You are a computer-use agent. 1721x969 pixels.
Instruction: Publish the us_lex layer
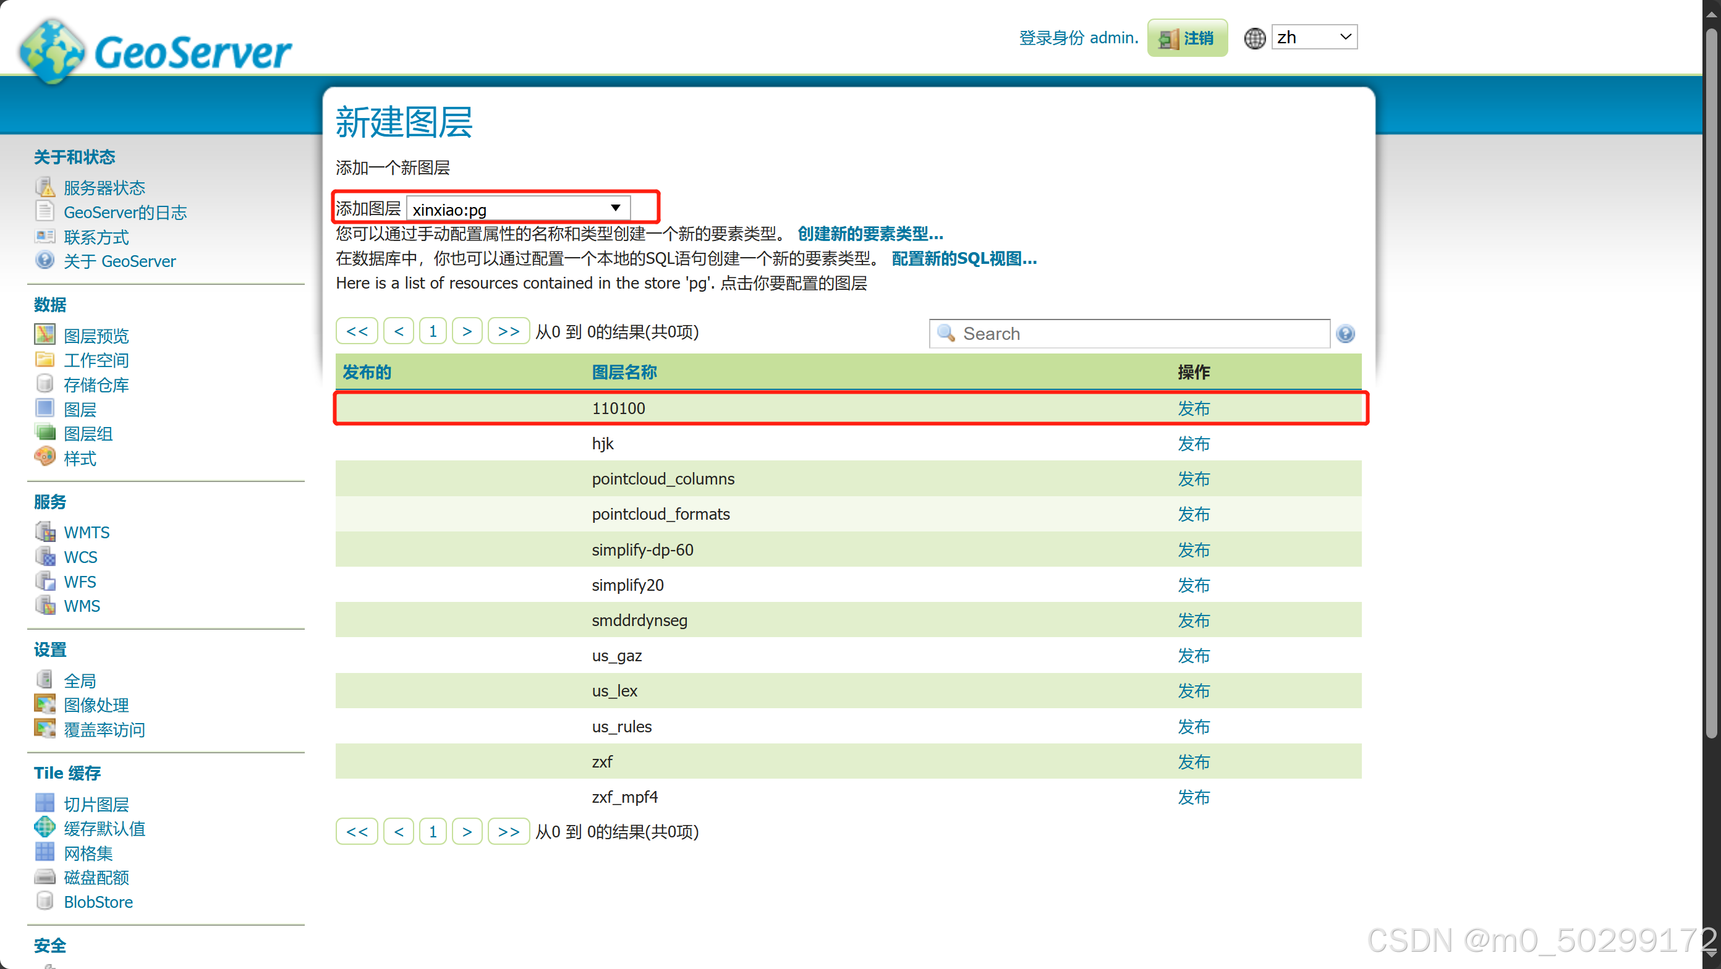pos(1193,690)
